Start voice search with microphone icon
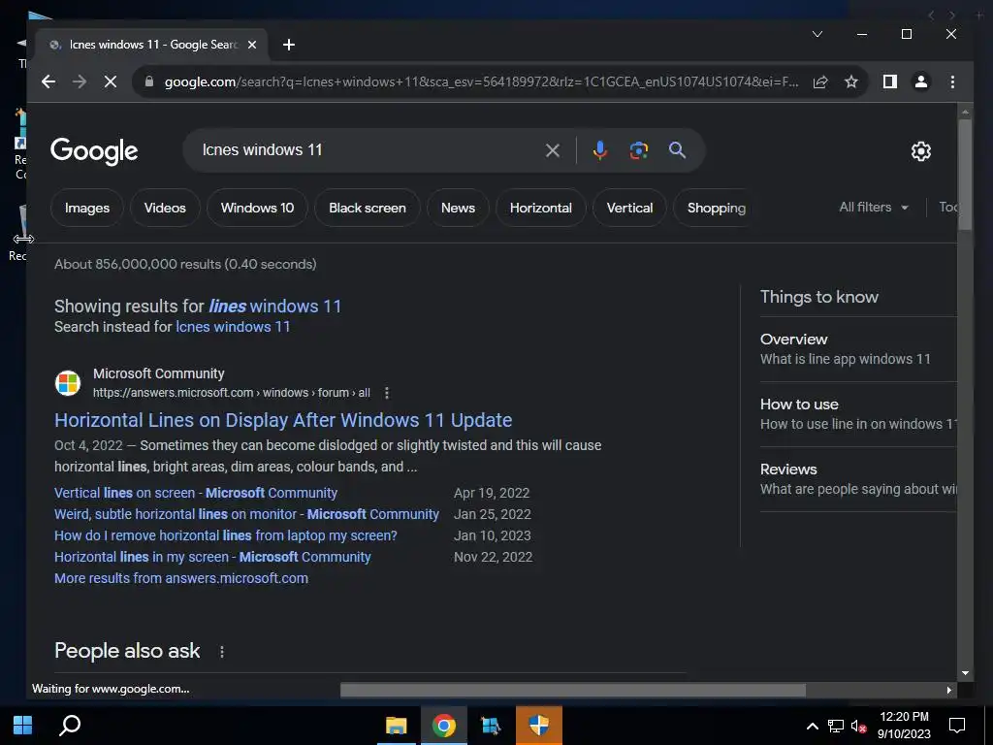 coord(599,150)
